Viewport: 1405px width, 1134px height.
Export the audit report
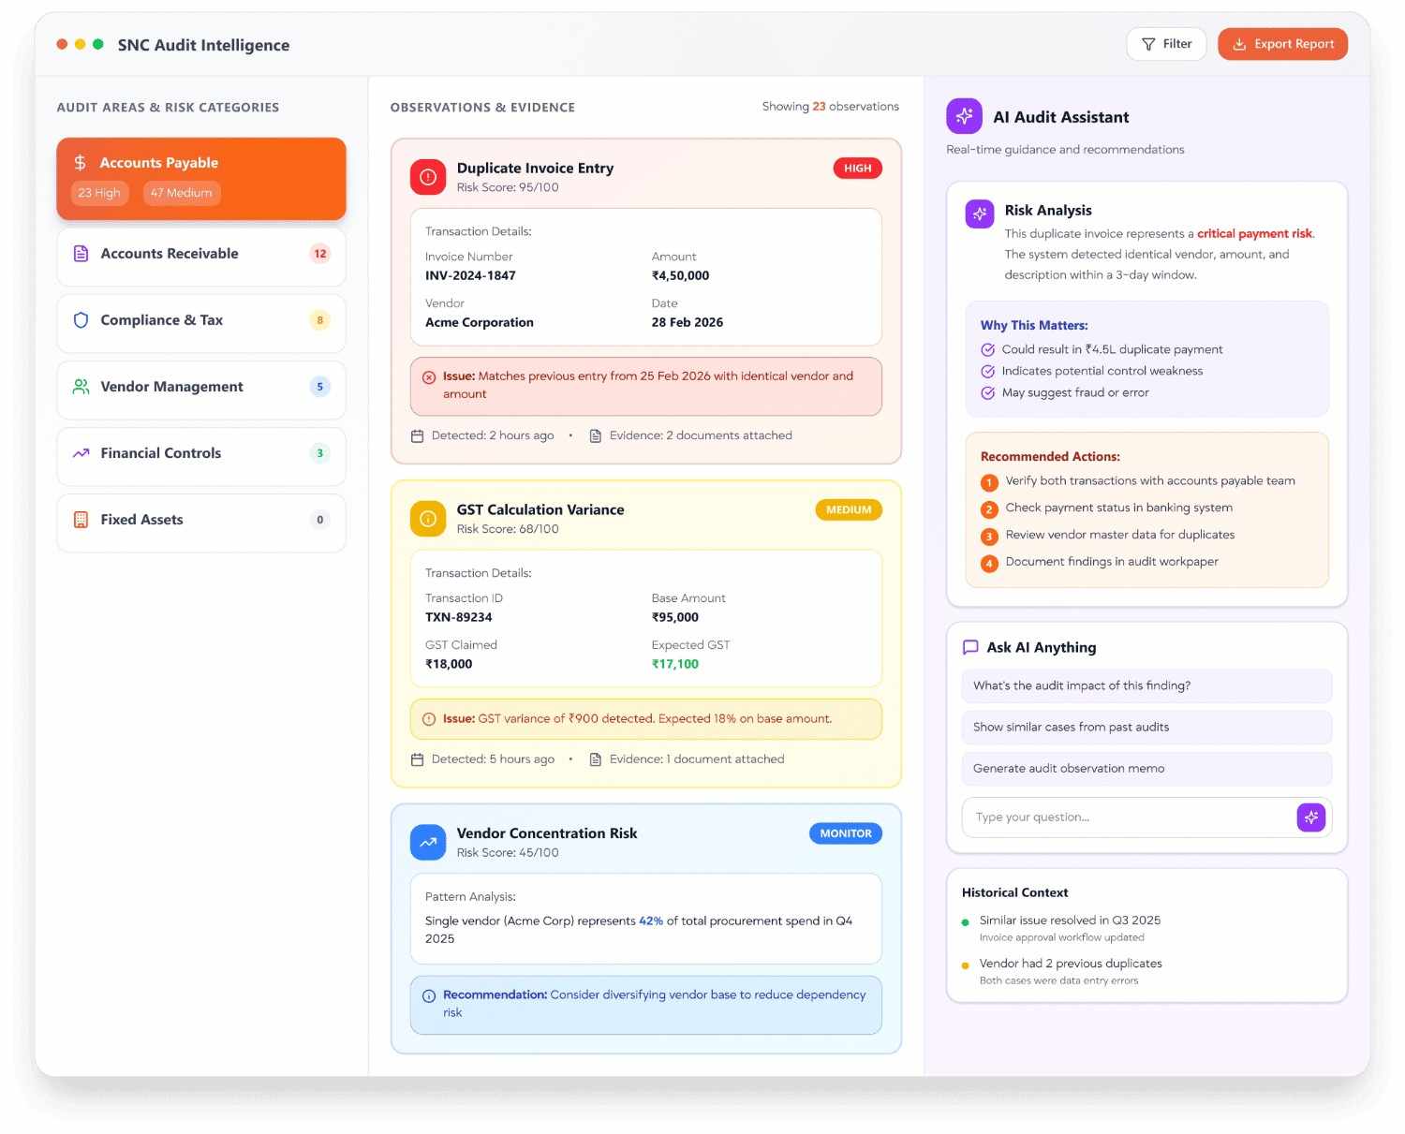click(x=1282, y=44)
